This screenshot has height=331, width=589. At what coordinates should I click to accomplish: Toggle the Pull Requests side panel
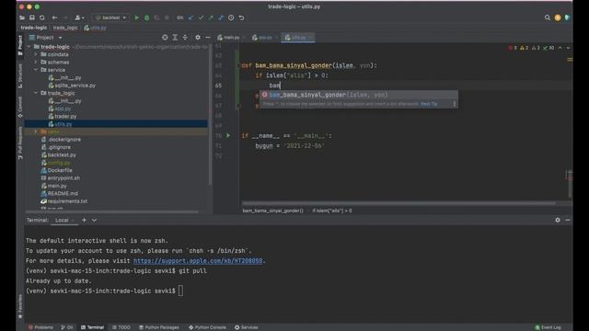tap(20, 143)
